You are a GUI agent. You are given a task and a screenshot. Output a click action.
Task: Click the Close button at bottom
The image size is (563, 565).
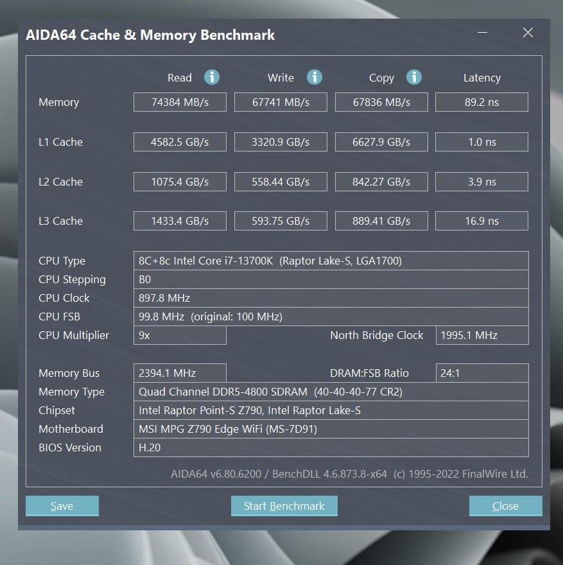[505, 506]
